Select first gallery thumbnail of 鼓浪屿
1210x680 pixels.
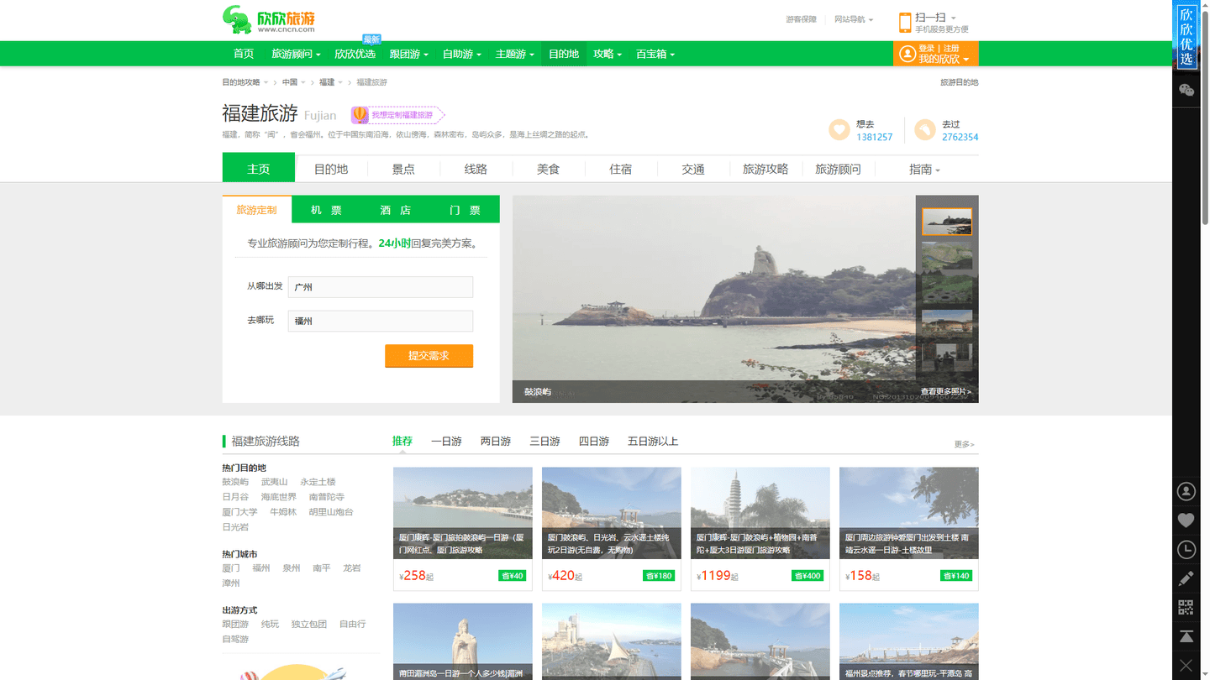coord(947,222)
